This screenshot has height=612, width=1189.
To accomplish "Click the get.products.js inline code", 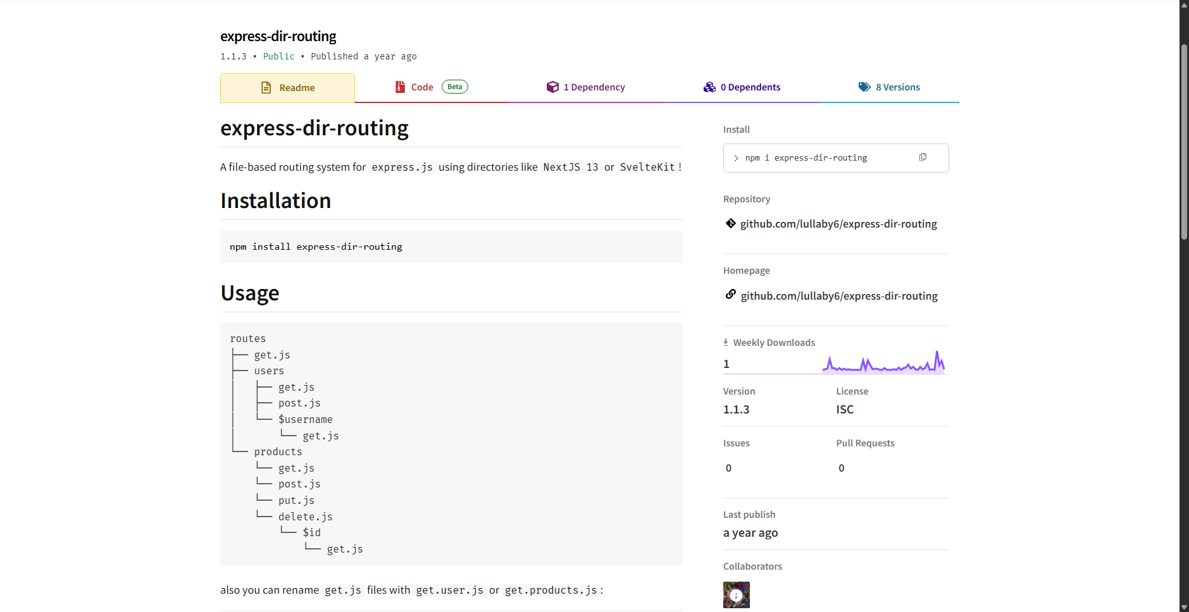I will [x=551, y=591].
